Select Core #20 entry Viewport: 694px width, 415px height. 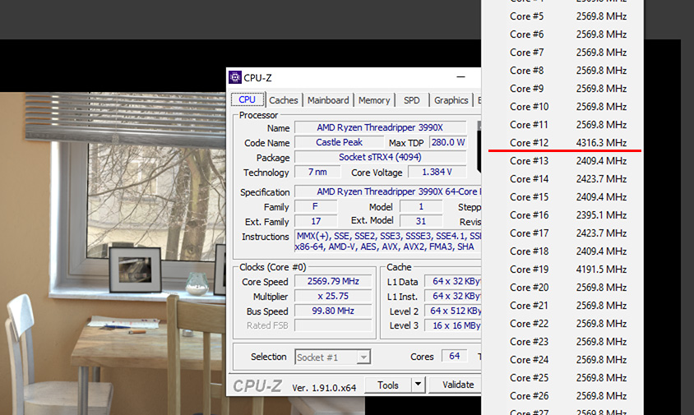coord(562,288)
